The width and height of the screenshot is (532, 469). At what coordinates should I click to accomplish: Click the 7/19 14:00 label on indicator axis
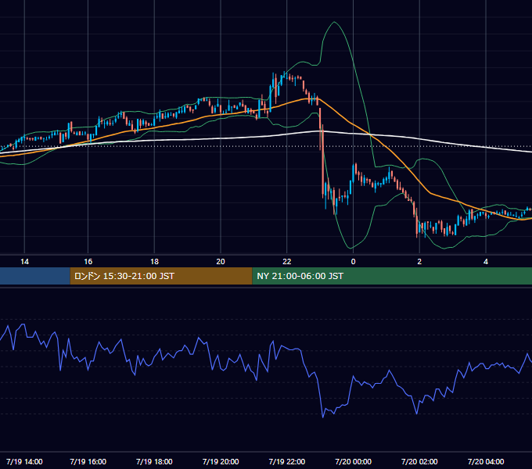point(24,461)
